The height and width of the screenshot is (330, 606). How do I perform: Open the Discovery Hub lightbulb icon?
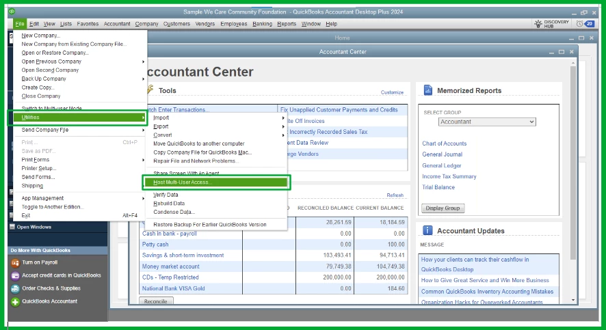pyautogui.click(x=538, y=24)
